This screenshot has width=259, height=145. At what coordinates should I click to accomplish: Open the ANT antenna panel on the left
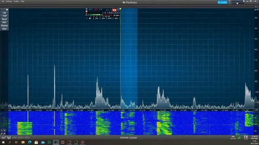(4, 23)
